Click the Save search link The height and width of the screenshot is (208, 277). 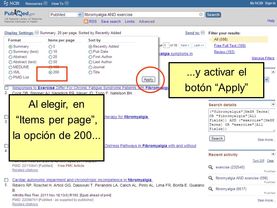coord(111,21)
